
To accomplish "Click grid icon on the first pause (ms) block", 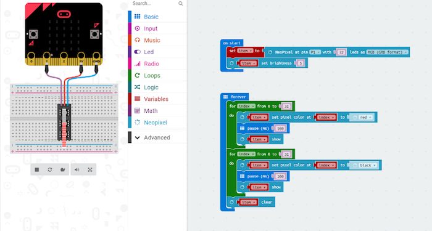I will tap(242, 128).
